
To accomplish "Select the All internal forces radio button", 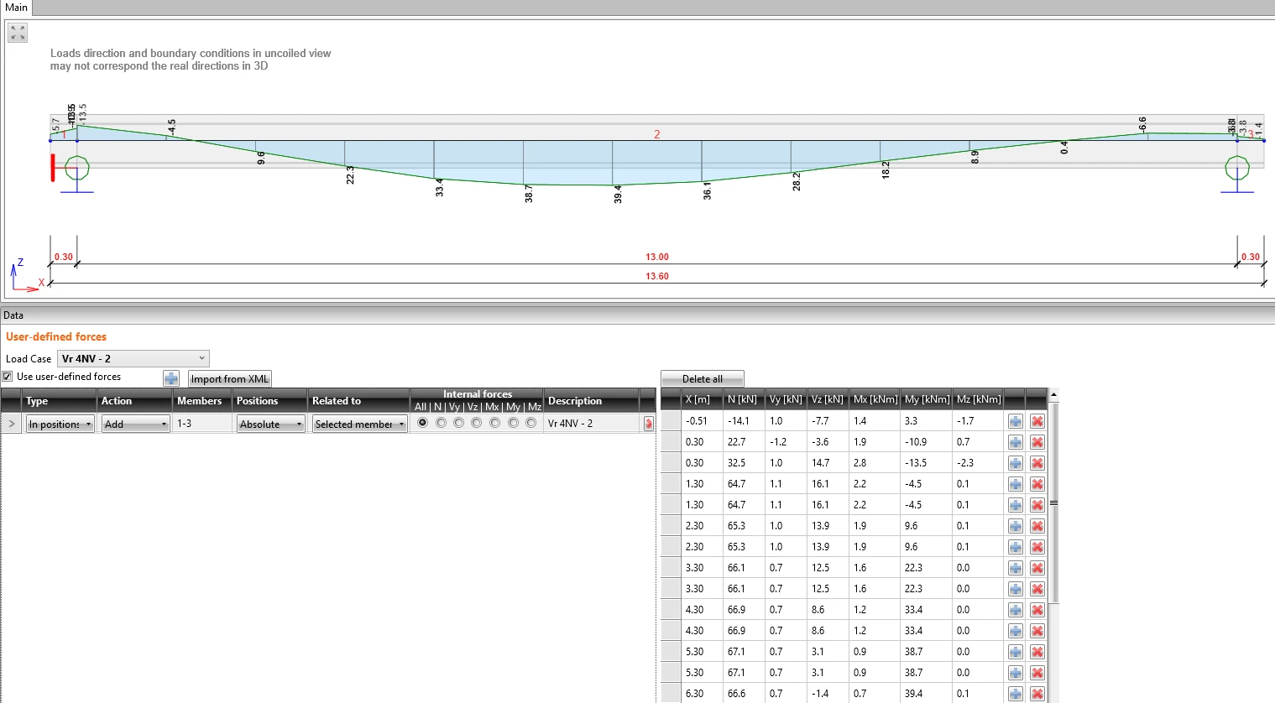I will tap(422, 423).
